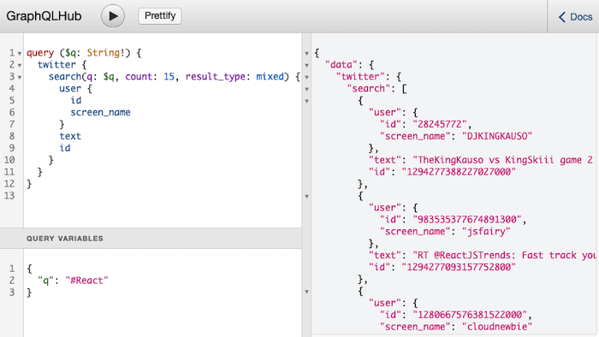Image resolution: width=599 pixels, height=337 pixels.
Task: Click the count value 15
Action: [169, 77]
